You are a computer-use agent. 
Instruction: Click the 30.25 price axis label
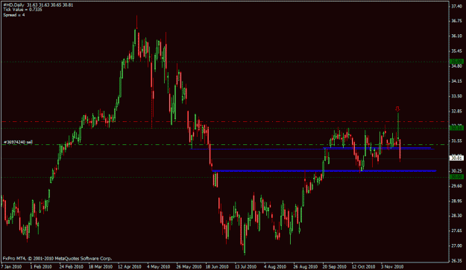(x=456, y=171)
